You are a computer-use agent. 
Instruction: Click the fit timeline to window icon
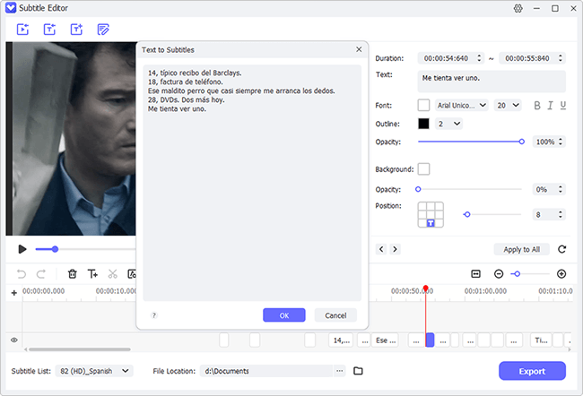(476, 274)
